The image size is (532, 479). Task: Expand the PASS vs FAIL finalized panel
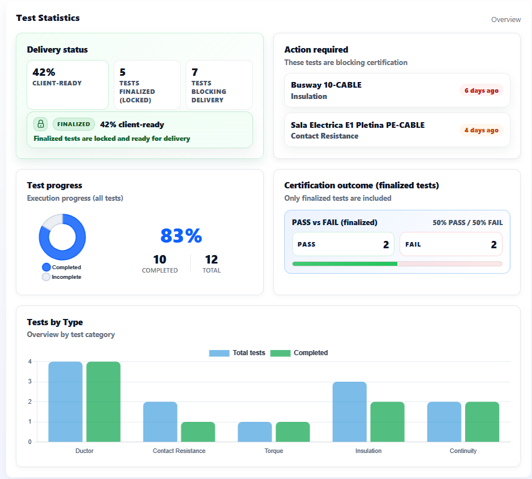point(397,242)
